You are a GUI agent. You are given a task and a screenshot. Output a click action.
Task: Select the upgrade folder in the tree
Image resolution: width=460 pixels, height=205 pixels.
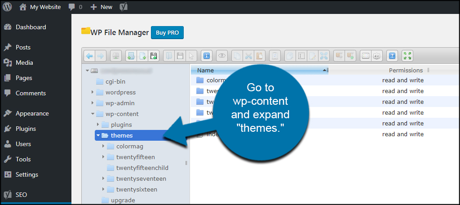(123, 201)
